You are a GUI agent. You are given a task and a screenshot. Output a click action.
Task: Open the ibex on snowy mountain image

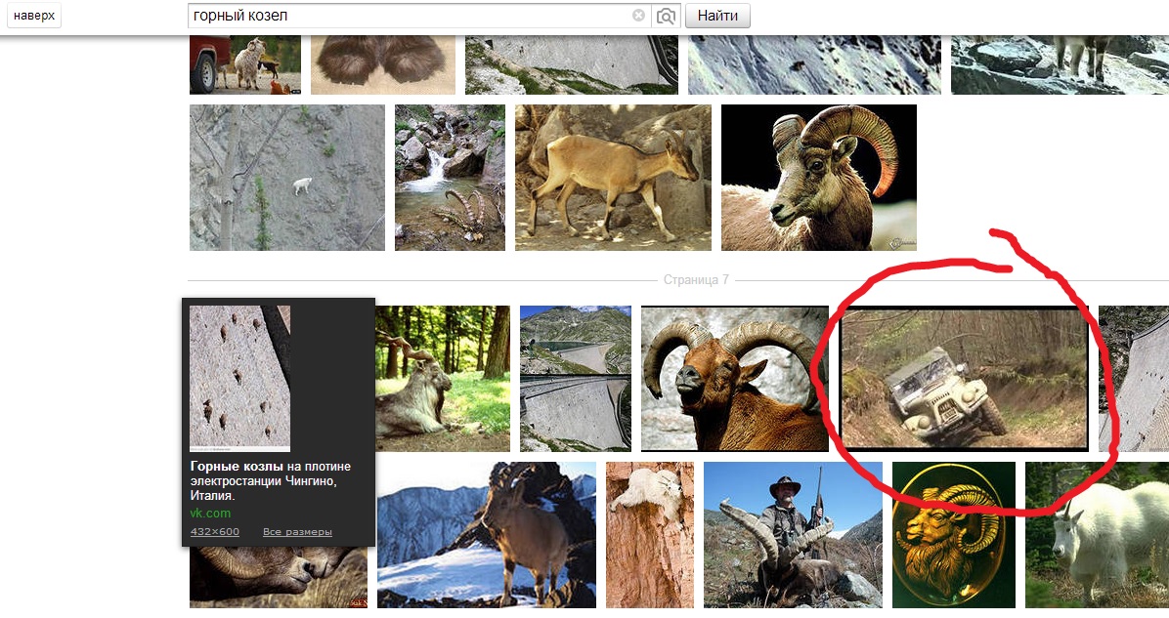point(486,534)
